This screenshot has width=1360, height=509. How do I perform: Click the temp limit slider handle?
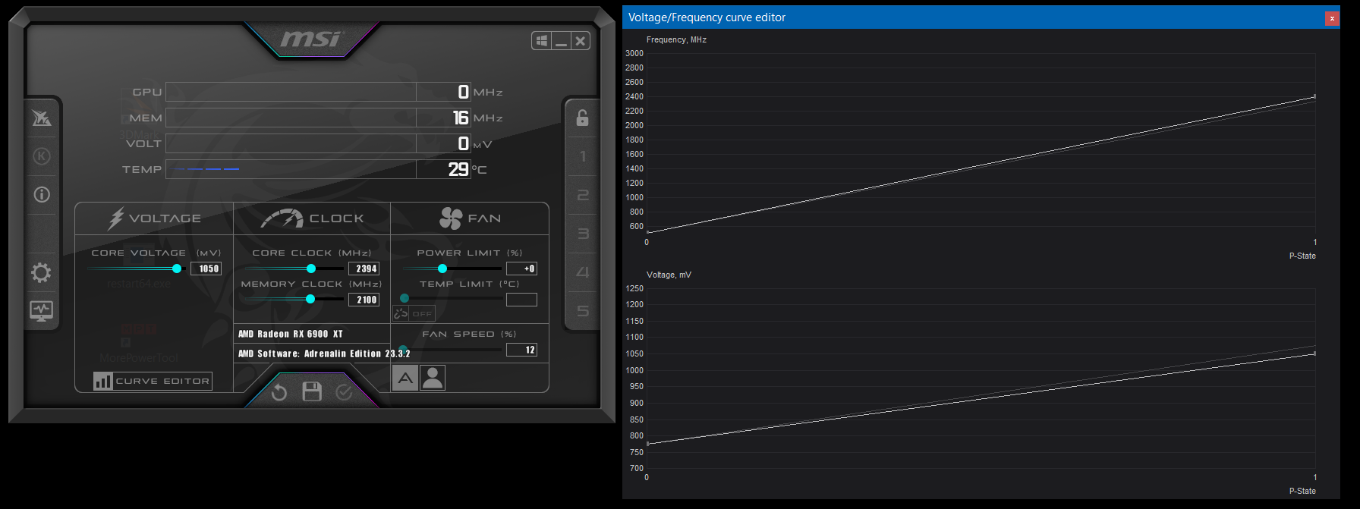pyautogui.click(x=405, y=299)
